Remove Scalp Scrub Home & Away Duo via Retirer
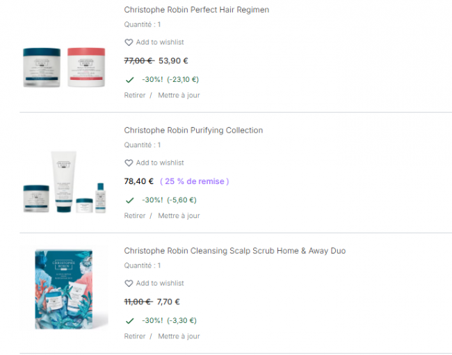Viewport: 452px width, 355px height. 135,336
